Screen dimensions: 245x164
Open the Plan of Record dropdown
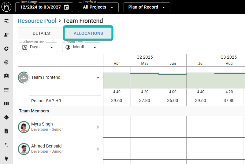point(147,7)
